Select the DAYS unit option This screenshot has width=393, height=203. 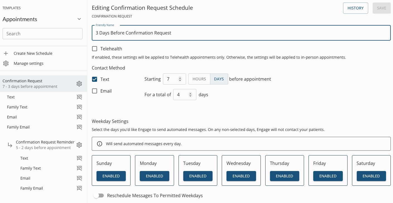219,79
